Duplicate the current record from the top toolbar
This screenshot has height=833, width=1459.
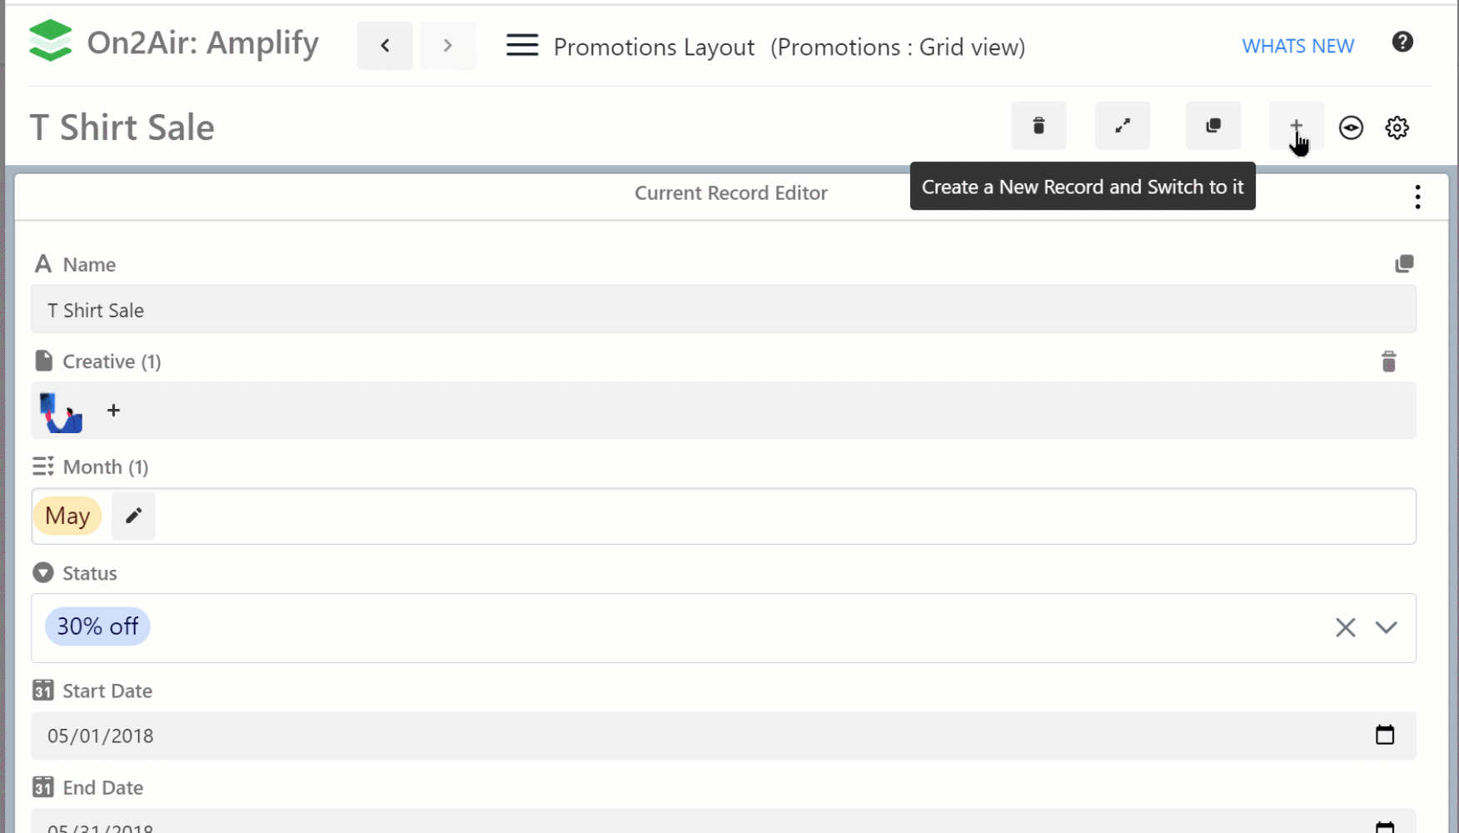[1213, 126]
